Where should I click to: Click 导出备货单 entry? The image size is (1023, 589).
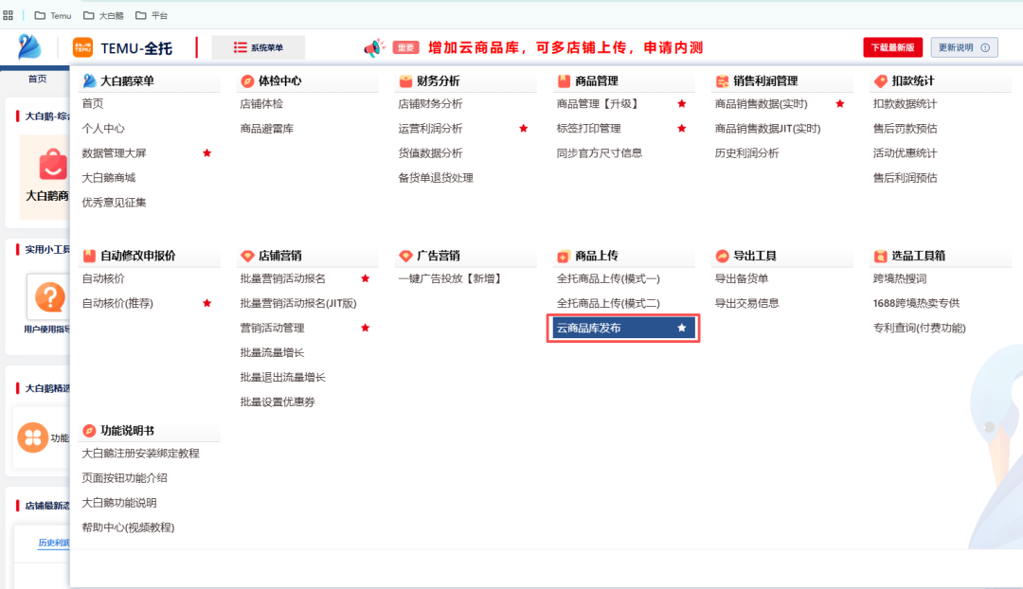click(741, 278)
